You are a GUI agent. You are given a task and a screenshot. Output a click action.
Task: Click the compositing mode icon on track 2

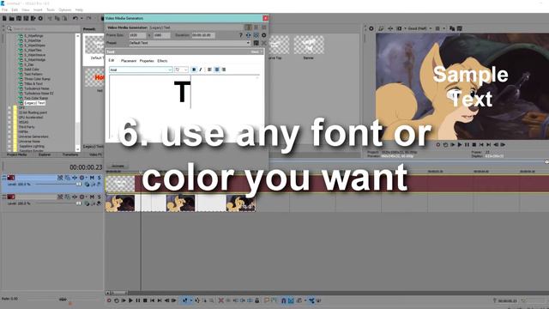[x=87, y=203]
